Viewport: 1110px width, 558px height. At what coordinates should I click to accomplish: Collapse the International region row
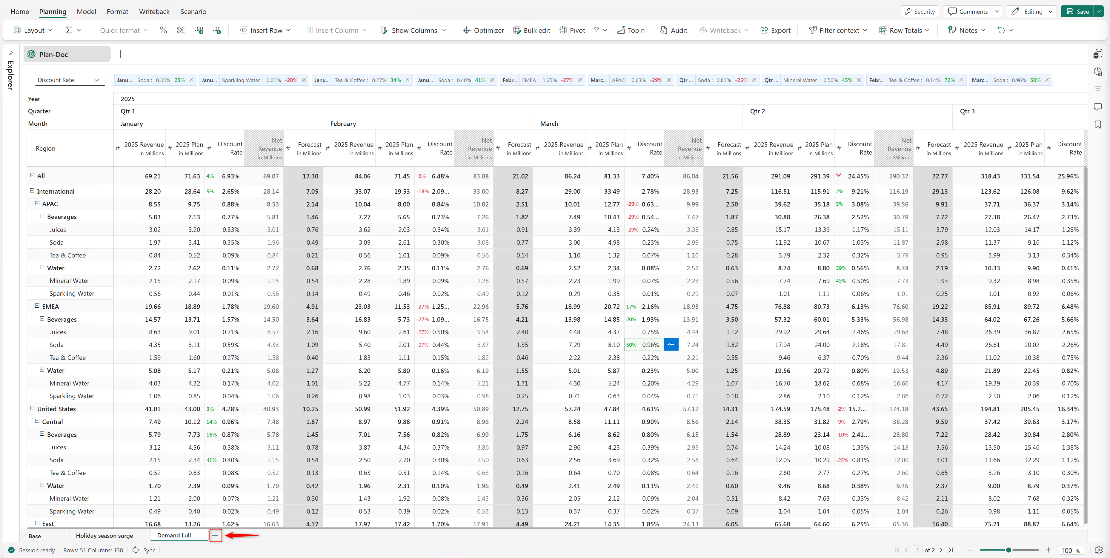(x=32, y=191)
